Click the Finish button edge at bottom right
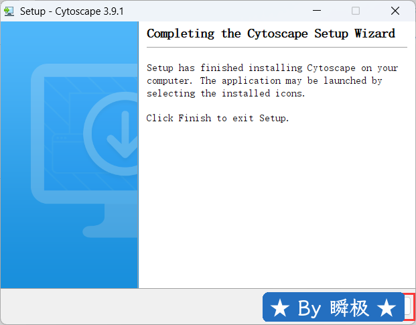The width and height of the screenshot is (416, 325). (x=409, y=306)
